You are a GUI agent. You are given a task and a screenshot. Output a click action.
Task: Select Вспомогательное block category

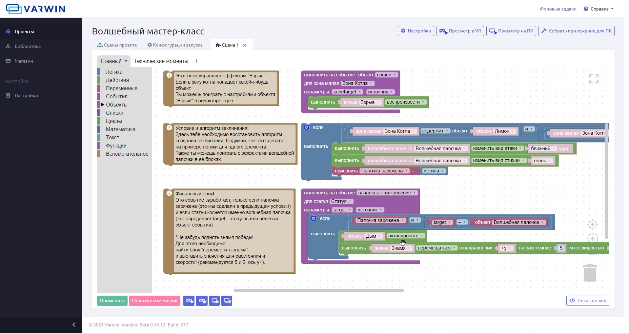pos(127,154)
